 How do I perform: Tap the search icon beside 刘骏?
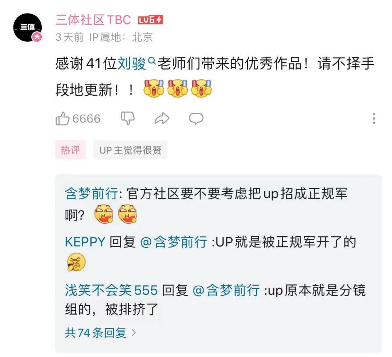[x=151, y=61]
